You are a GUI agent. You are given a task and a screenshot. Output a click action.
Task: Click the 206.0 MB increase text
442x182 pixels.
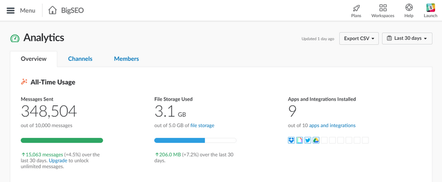click(168, 155)
